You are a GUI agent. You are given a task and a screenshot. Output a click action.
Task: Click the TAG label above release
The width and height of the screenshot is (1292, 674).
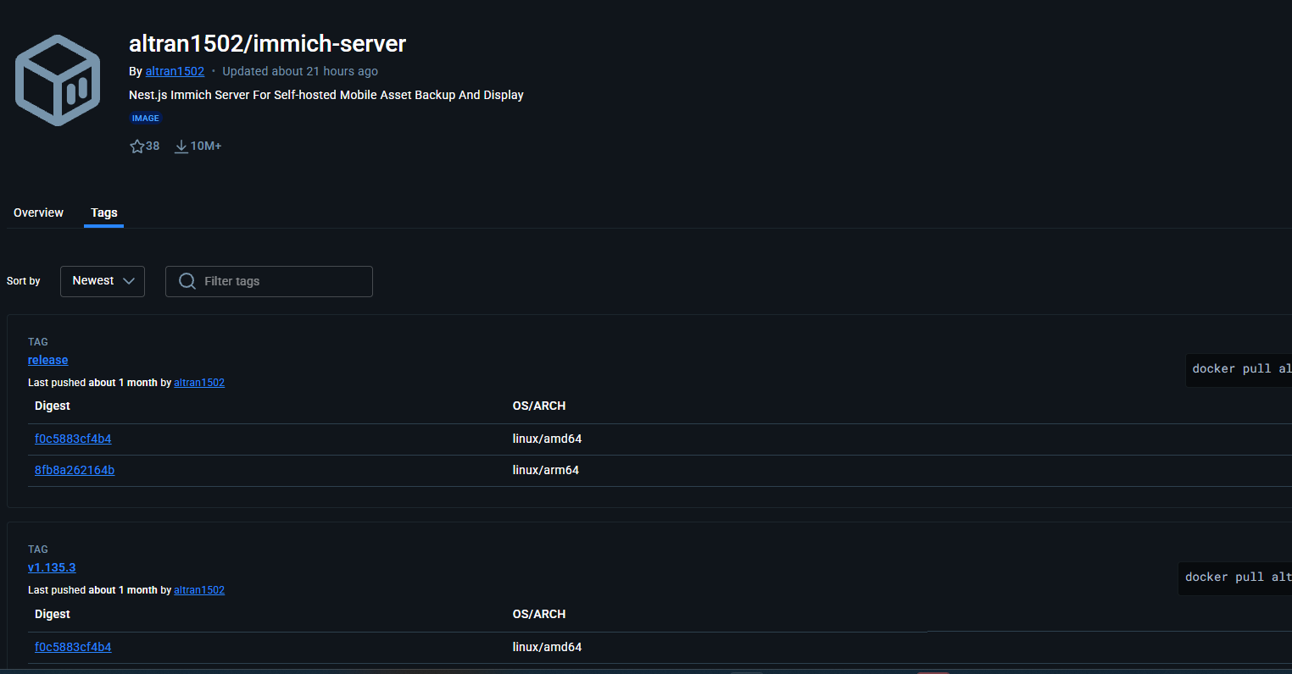[x=38, y=342]
